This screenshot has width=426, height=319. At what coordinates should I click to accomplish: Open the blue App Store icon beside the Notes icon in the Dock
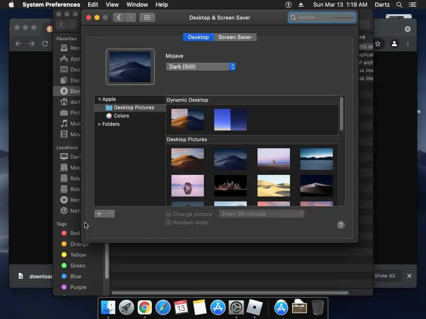218,307
